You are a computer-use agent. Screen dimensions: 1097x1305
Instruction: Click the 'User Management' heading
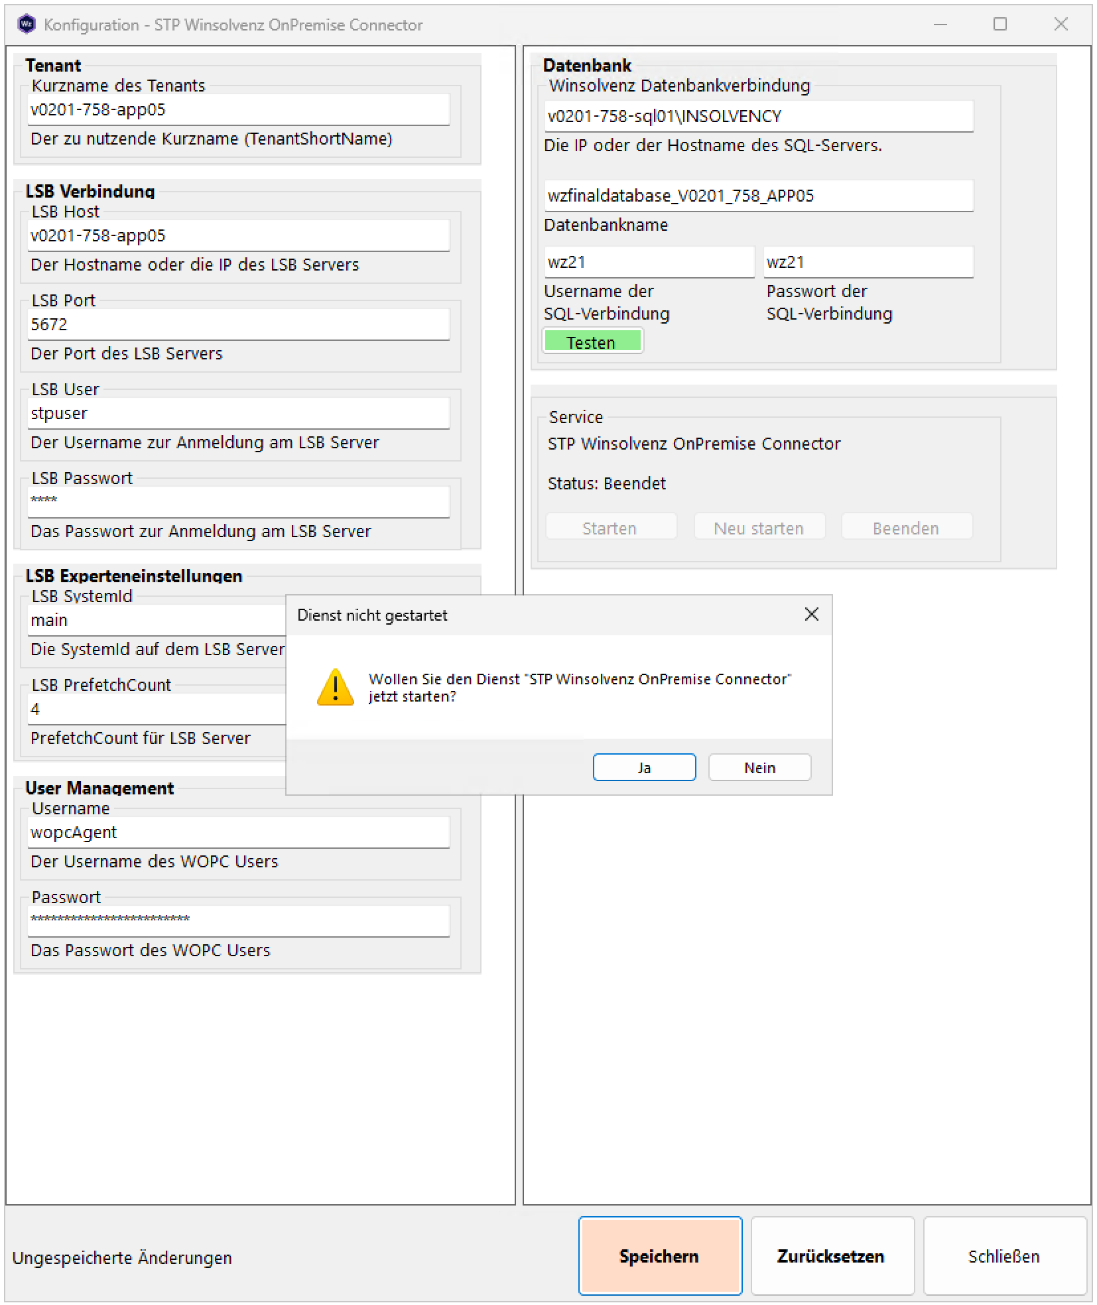pos(99,788)
